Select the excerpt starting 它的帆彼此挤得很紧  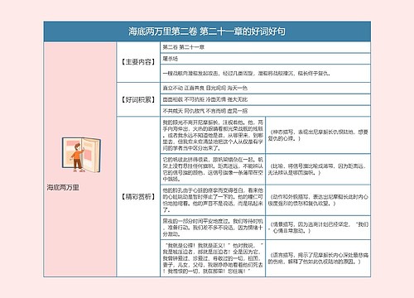coord(213,170)
